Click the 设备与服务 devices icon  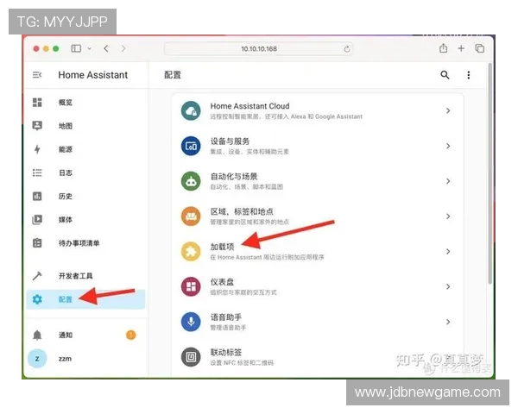tap(191, 146)
